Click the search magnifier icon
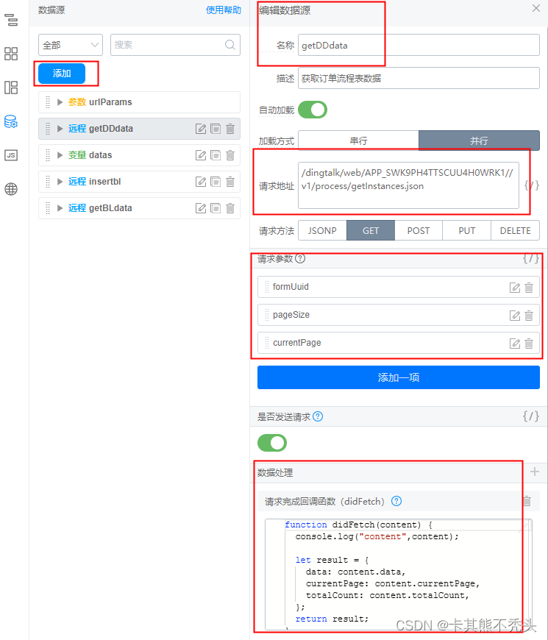The width and height of the screenshot is (548, 640). click(230, 45)
